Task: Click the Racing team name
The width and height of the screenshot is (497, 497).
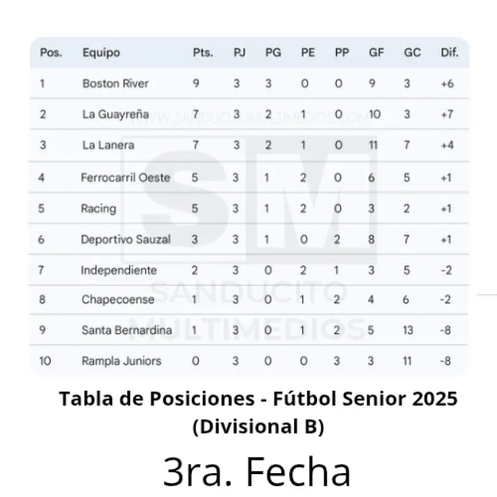Action: coord(98,209)
